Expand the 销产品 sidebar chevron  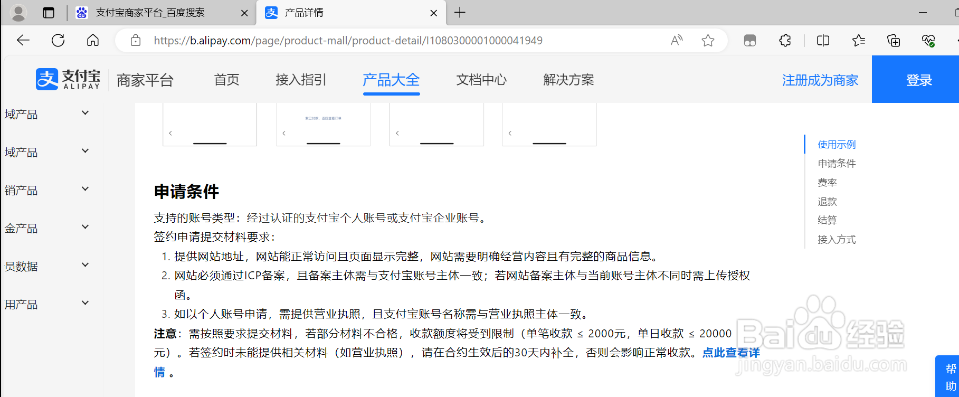tap(85, 189)
